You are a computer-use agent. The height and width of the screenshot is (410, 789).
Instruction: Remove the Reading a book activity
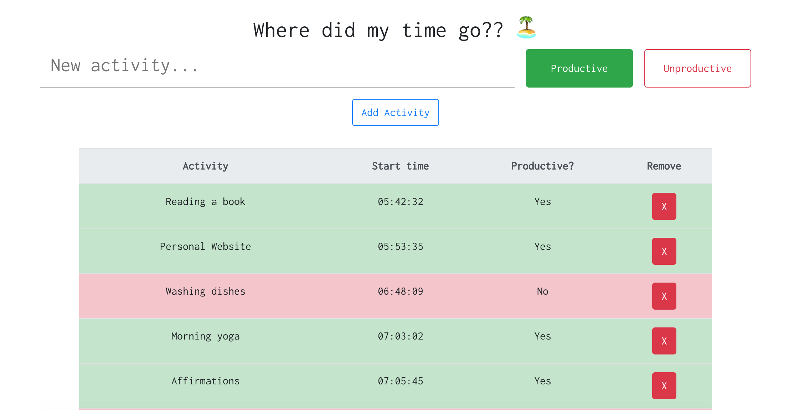(664, 206)
